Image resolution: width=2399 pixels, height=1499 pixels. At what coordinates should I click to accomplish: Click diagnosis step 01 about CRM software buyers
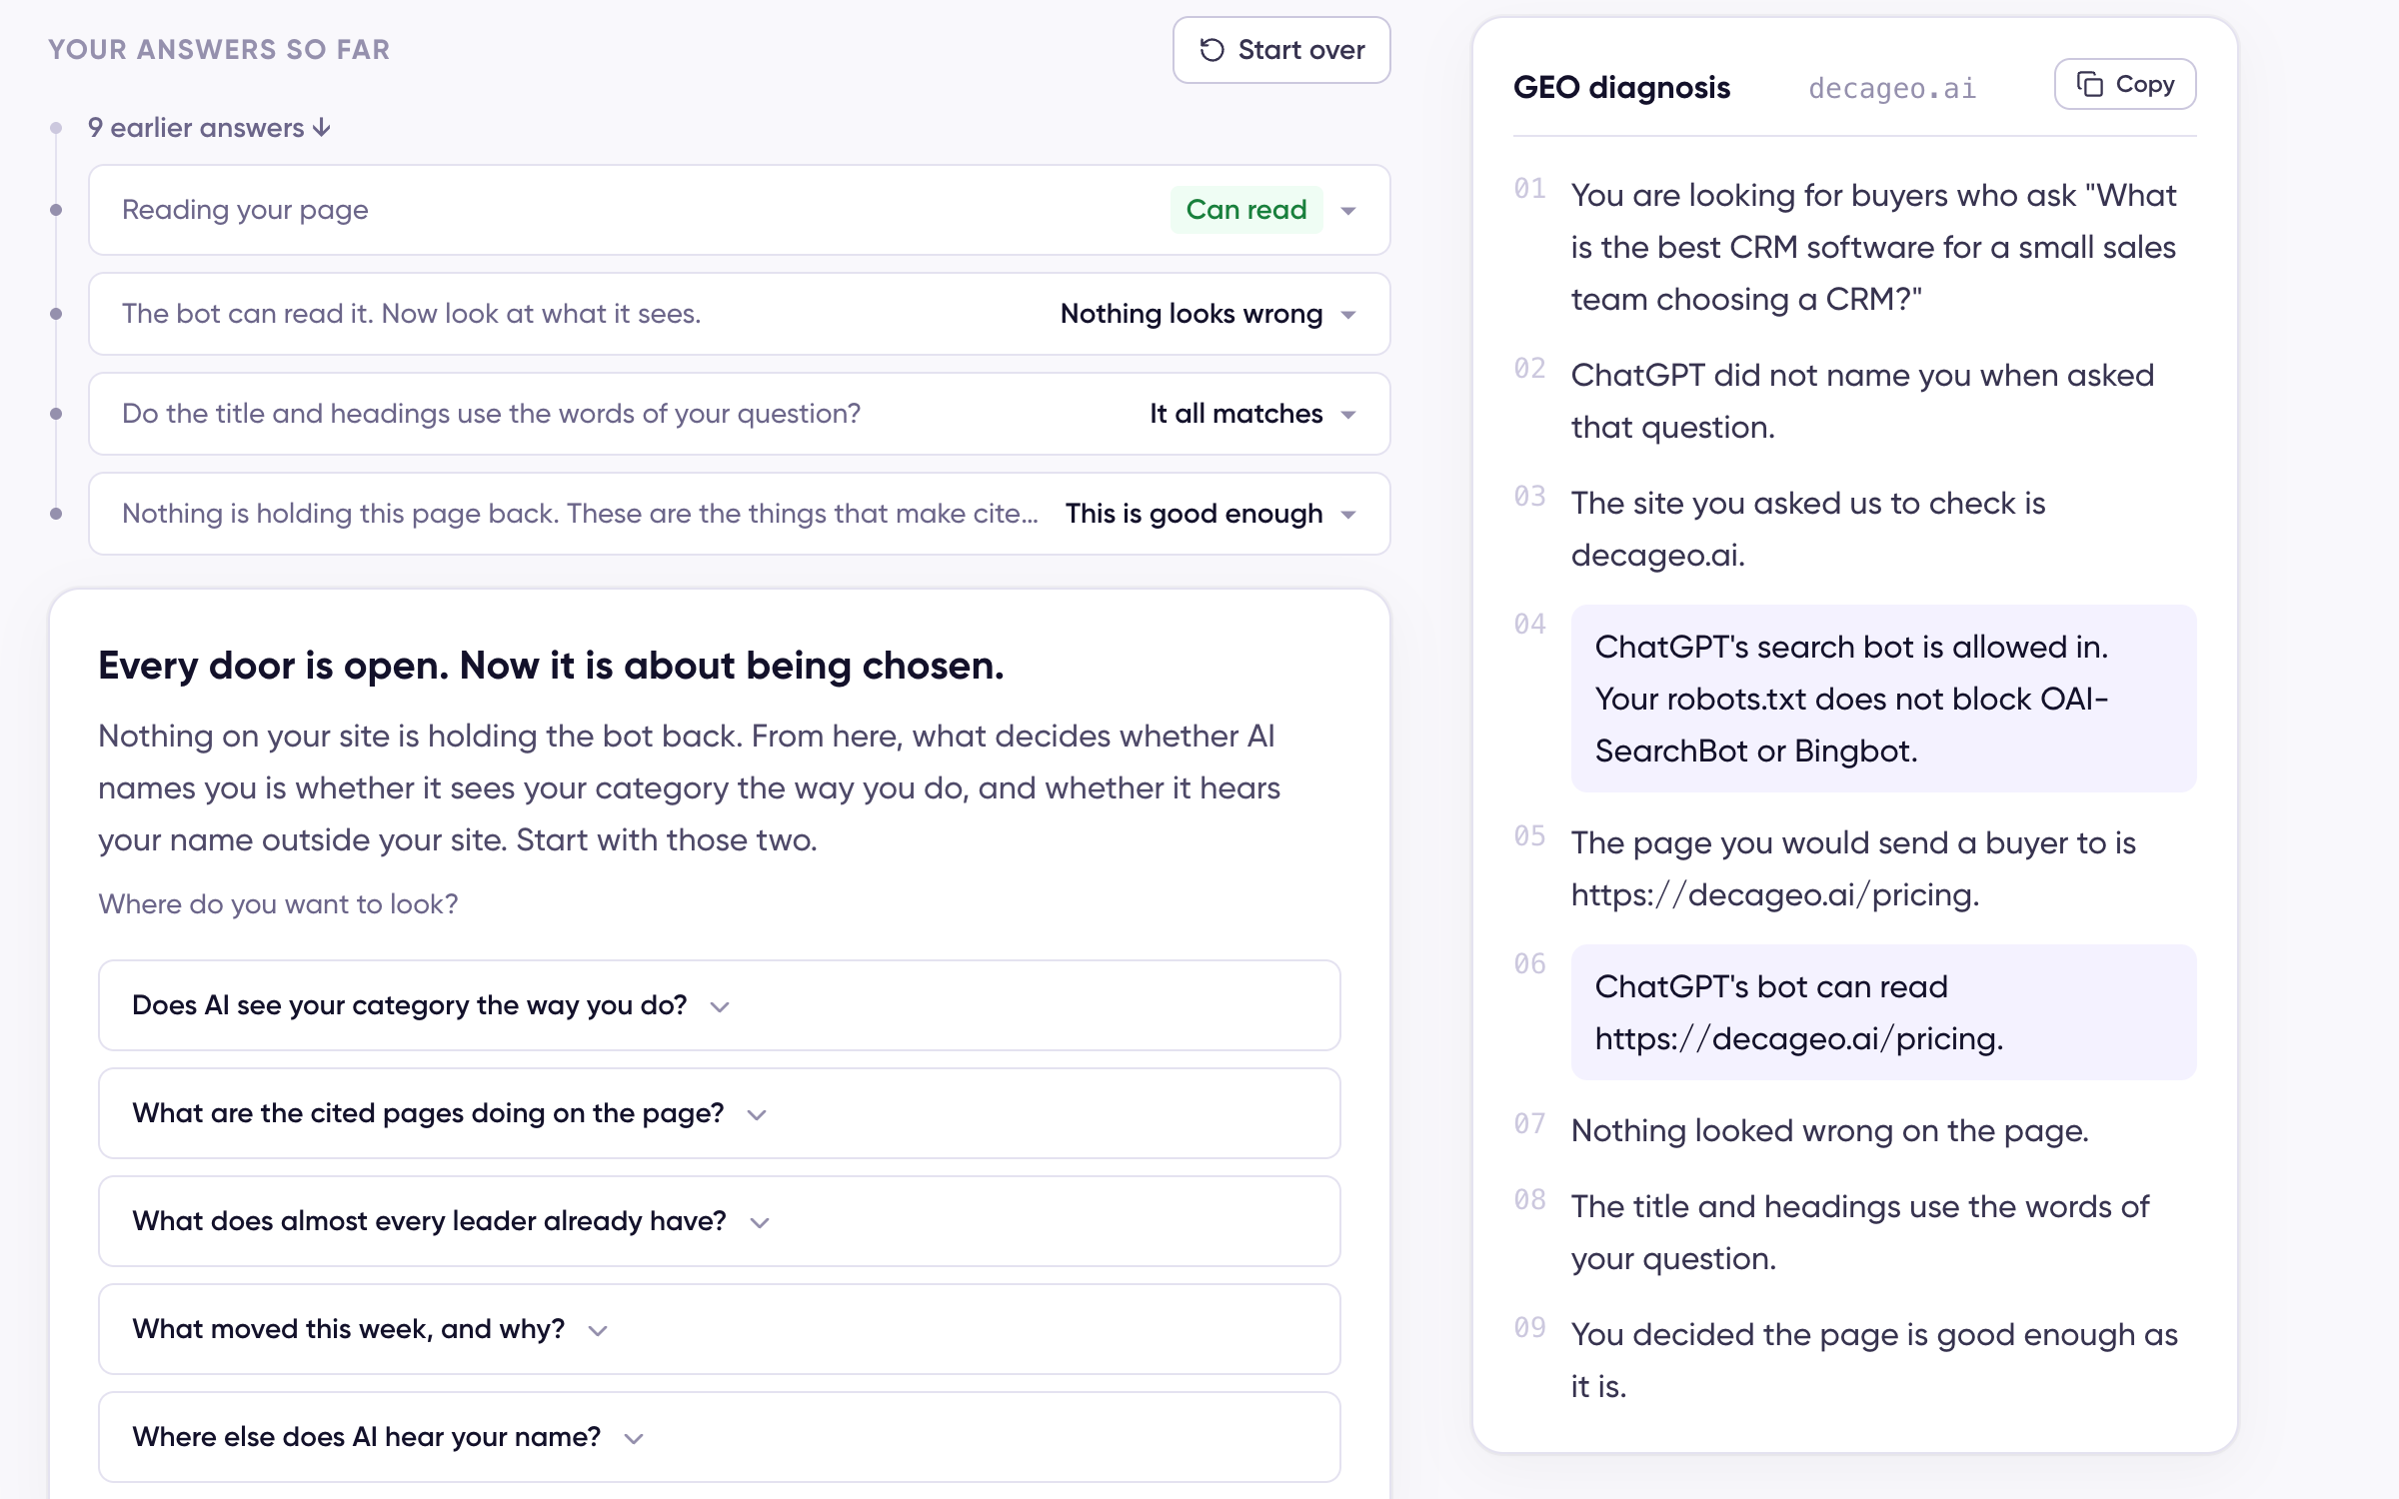click(1873, 247)
